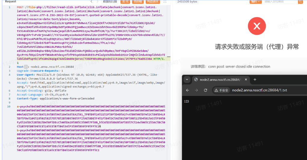307x160 pixels.
Task: Click the orange 美化 beautify button
Action: point(125,1)
